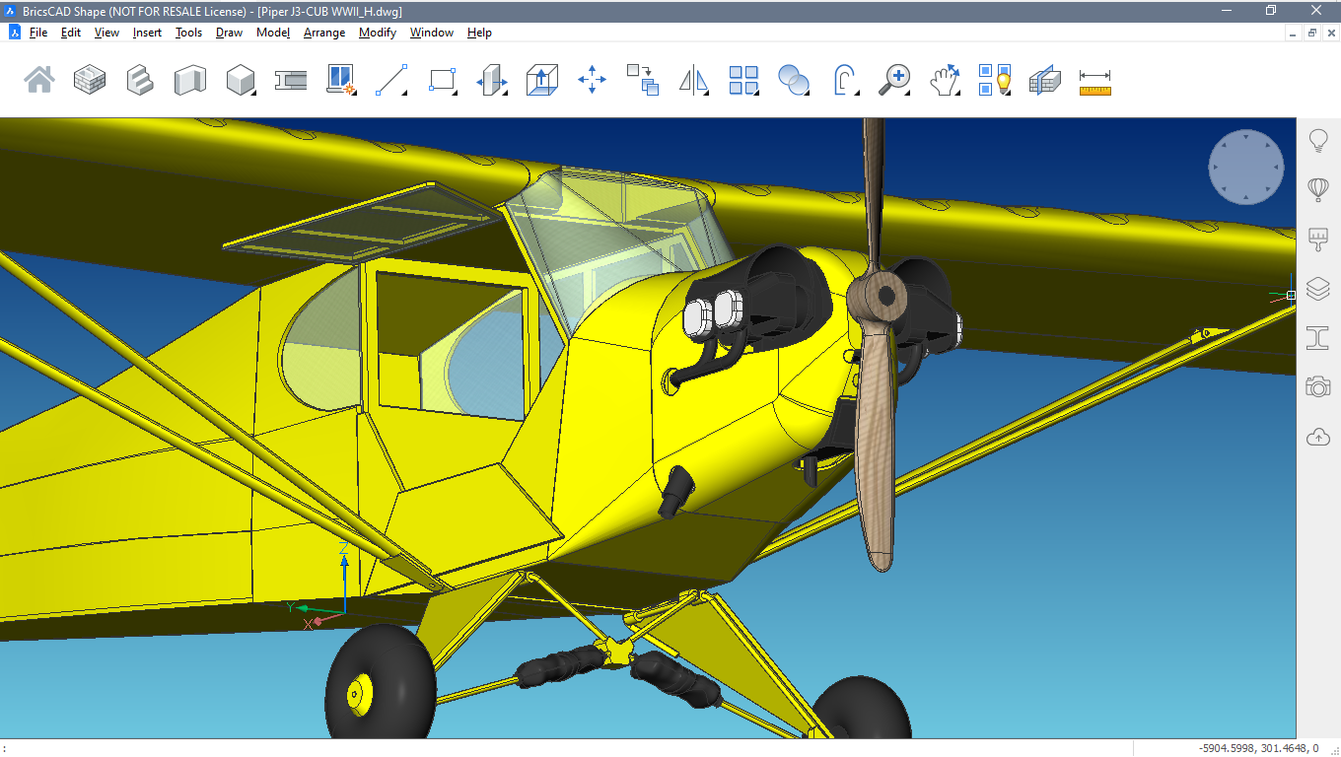The height and width of the screenshot is (757, 1341).
Task: Click the bottom arrow on the LookFrom widget
Action: [1246, 198]
